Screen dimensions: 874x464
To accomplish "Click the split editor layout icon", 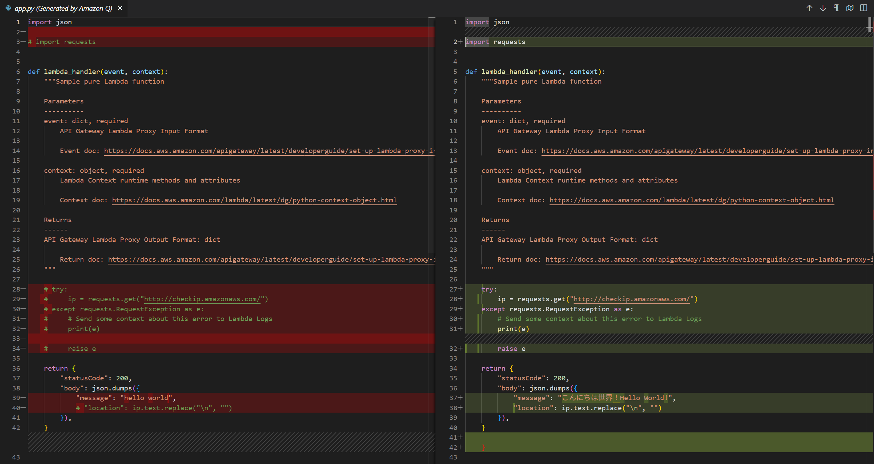I will 864,8.
